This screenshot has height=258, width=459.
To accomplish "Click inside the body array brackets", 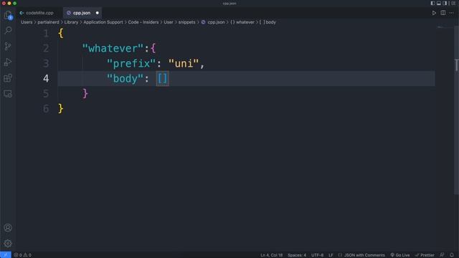I will tap(163, 78).
